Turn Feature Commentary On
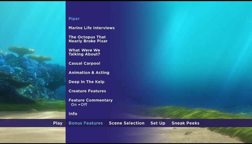 click(x=74, y=105)
